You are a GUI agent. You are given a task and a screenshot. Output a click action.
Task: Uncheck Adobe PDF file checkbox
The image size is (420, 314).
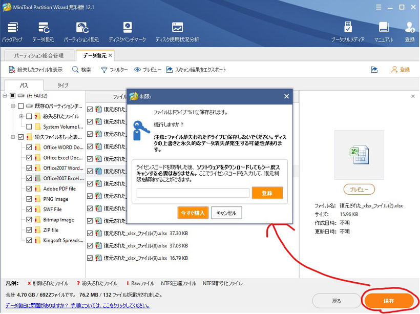click(x=29, y=189)
